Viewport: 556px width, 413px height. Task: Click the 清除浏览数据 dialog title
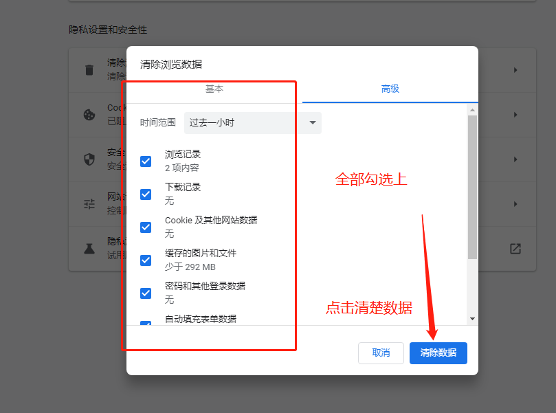pyautogui.click(x=171, y=64)
